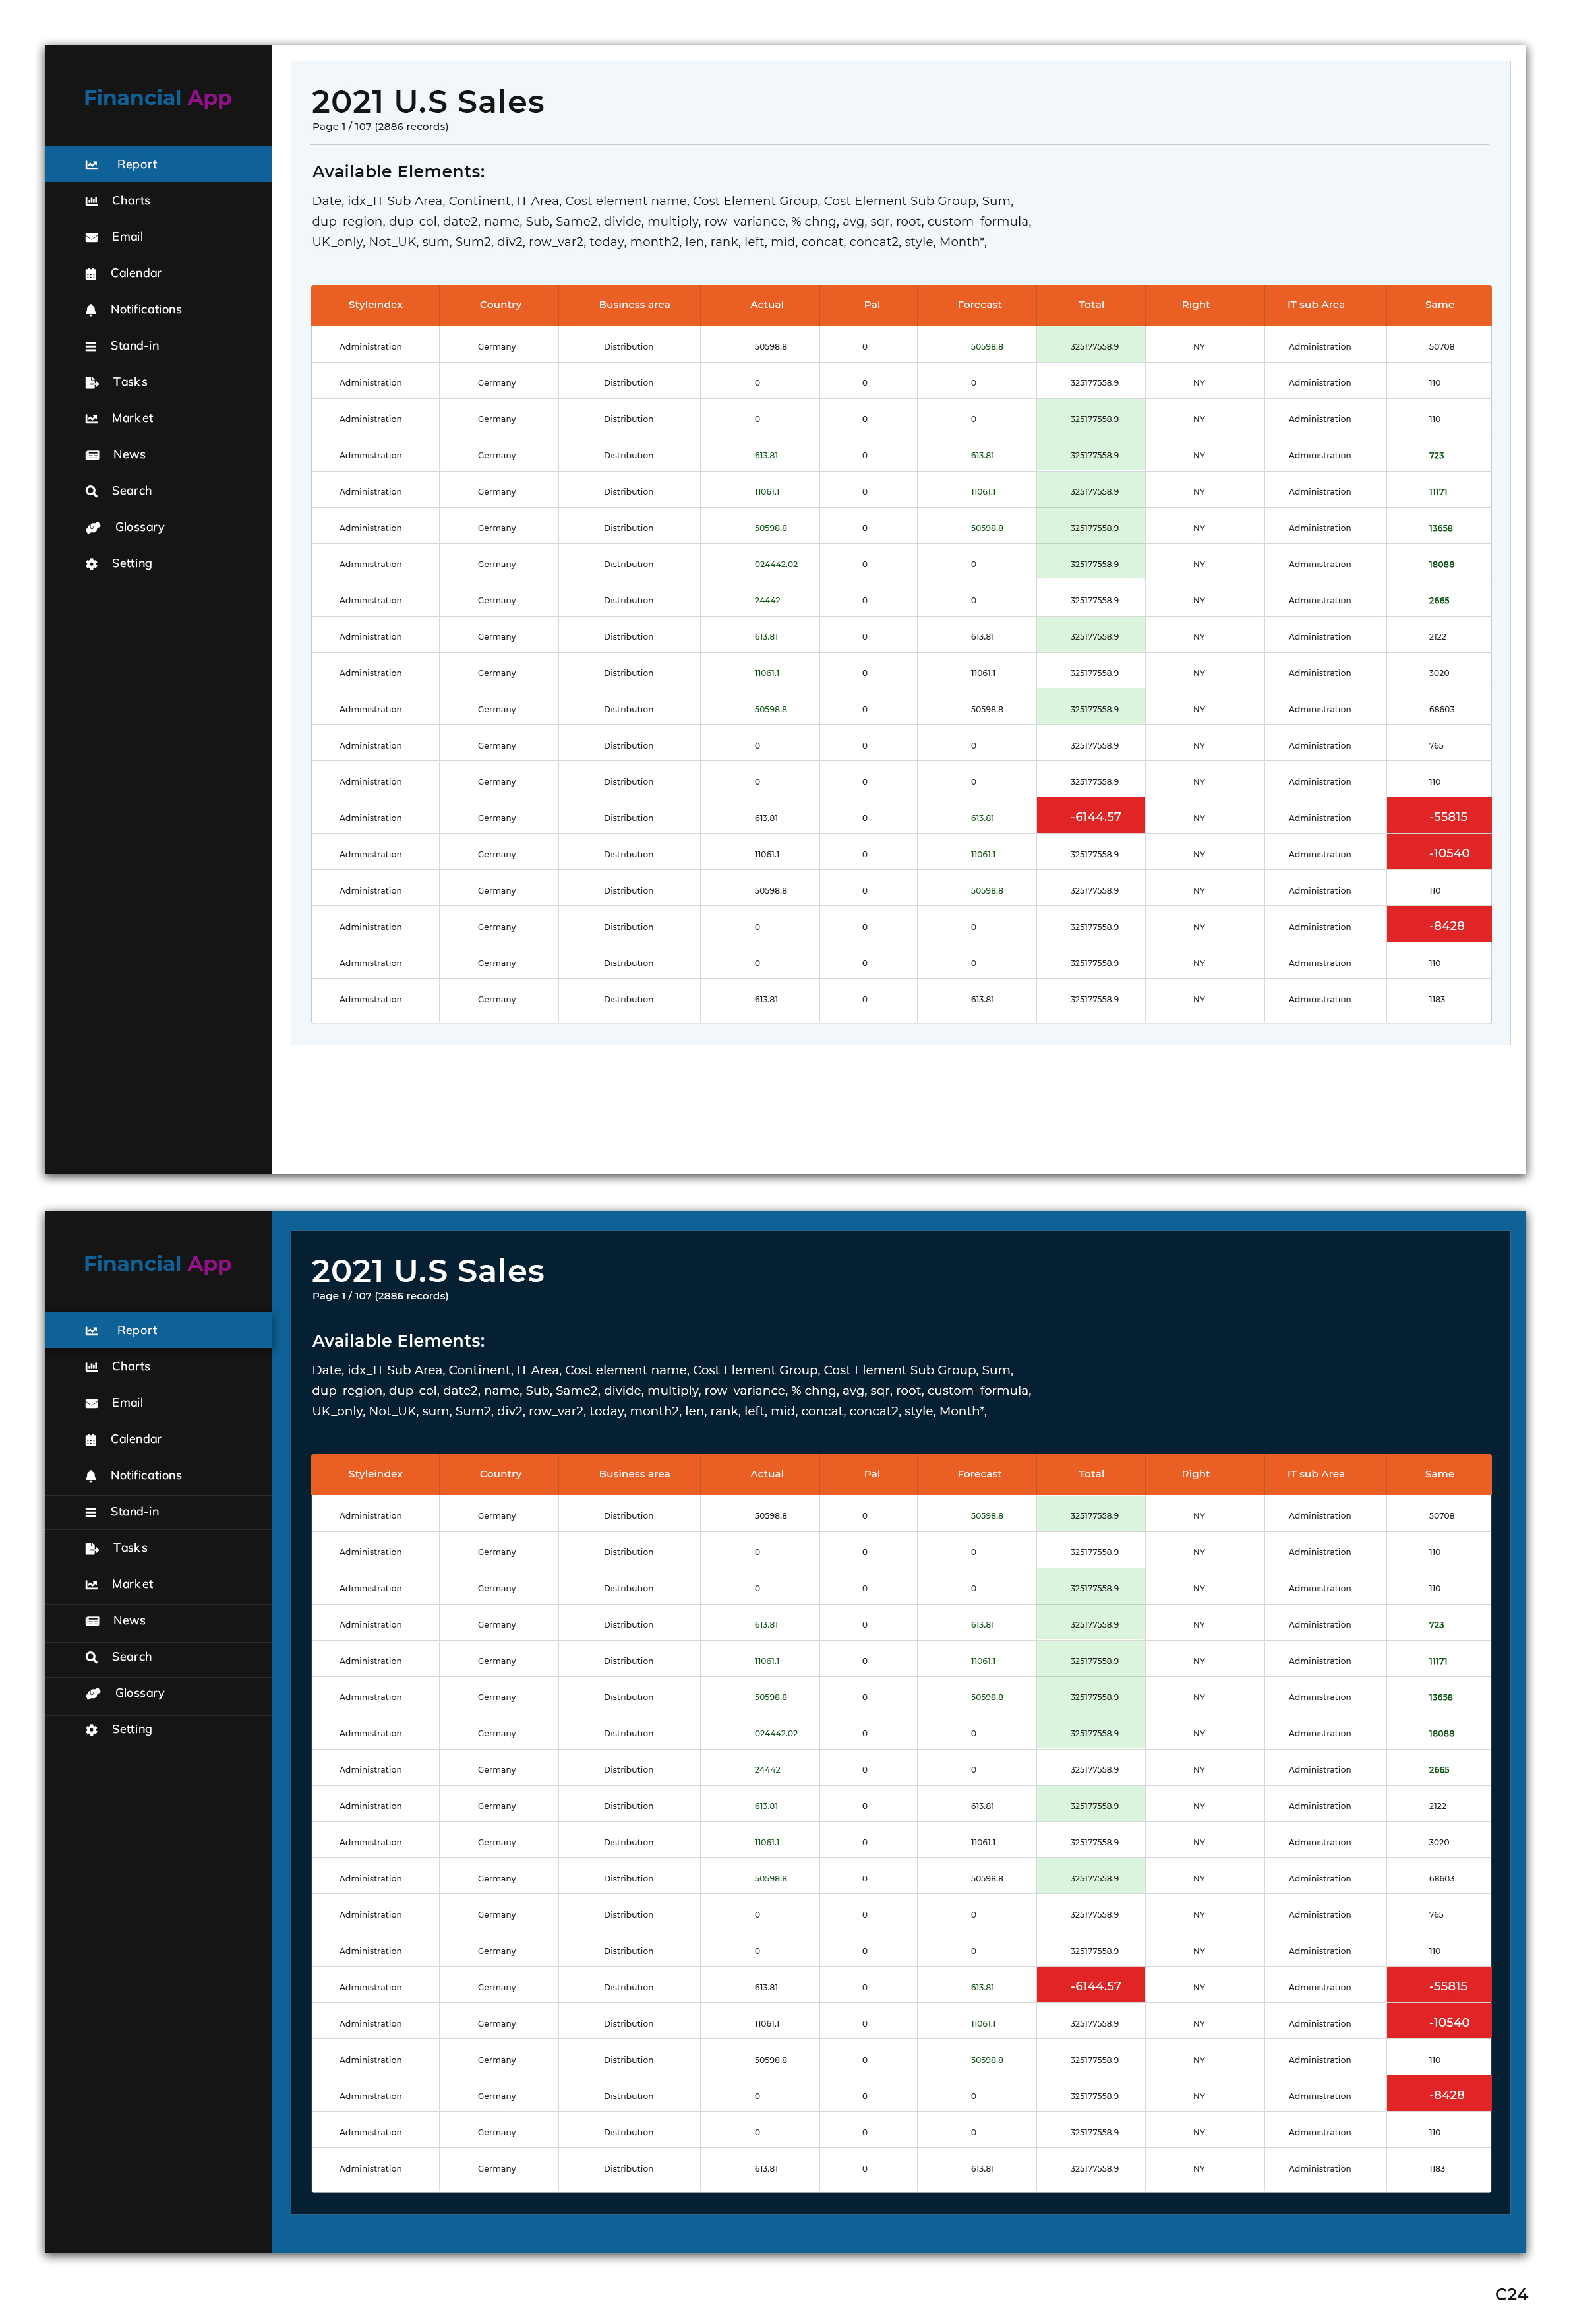This screenshot has width=1571, height=2324.
Task: Open the Report menu item in light-theme sidebar
Action: (137, 164)
